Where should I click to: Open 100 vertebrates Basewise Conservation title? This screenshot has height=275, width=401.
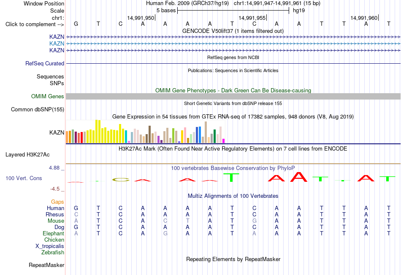point(233,168)
